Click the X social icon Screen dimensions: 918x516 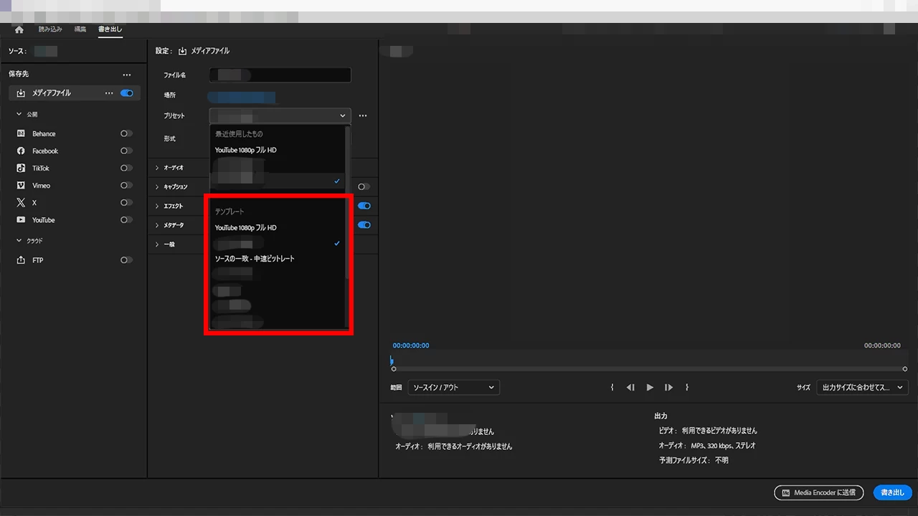click(21, 203)
